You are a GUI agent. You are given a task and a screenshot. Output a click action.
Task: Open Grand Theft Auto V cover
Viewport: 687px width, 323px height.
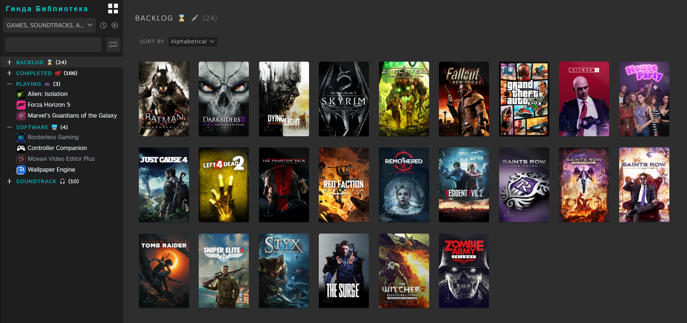[x=524, y=99]
